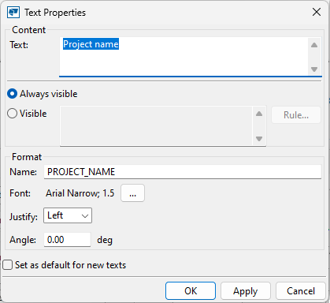This screenshot has width=330, height=303.
Task: Open font settings with the ellipsis button
Action: (132, 193)
